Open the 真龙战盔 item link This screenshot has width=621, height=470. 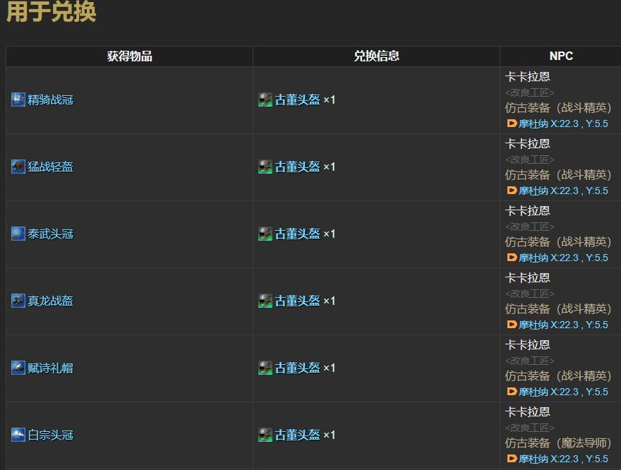click(50, 301)
